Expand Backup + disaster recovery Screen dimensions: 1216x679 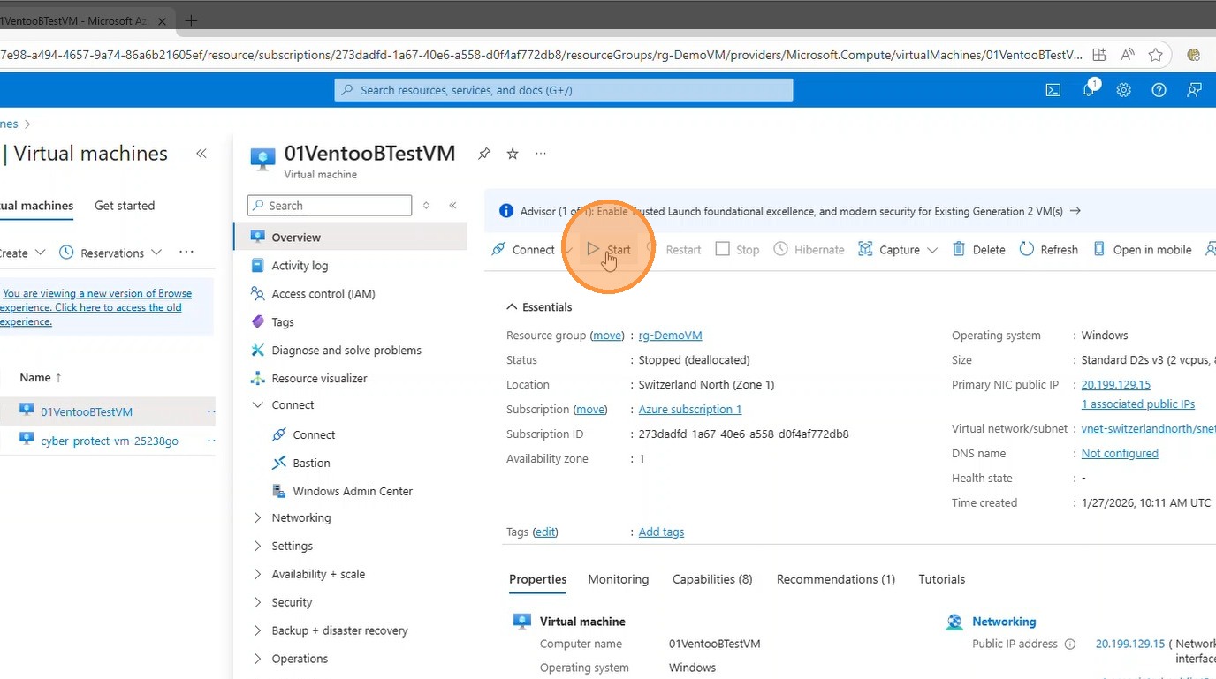coord(258,631)
